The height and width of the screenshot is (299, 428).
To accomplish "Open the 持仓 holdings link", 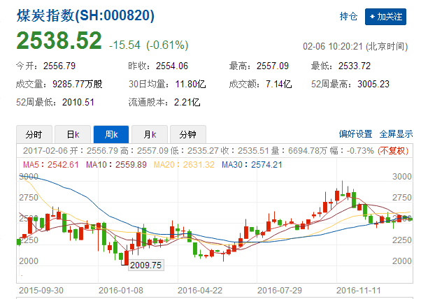I will tap(348, 15).
